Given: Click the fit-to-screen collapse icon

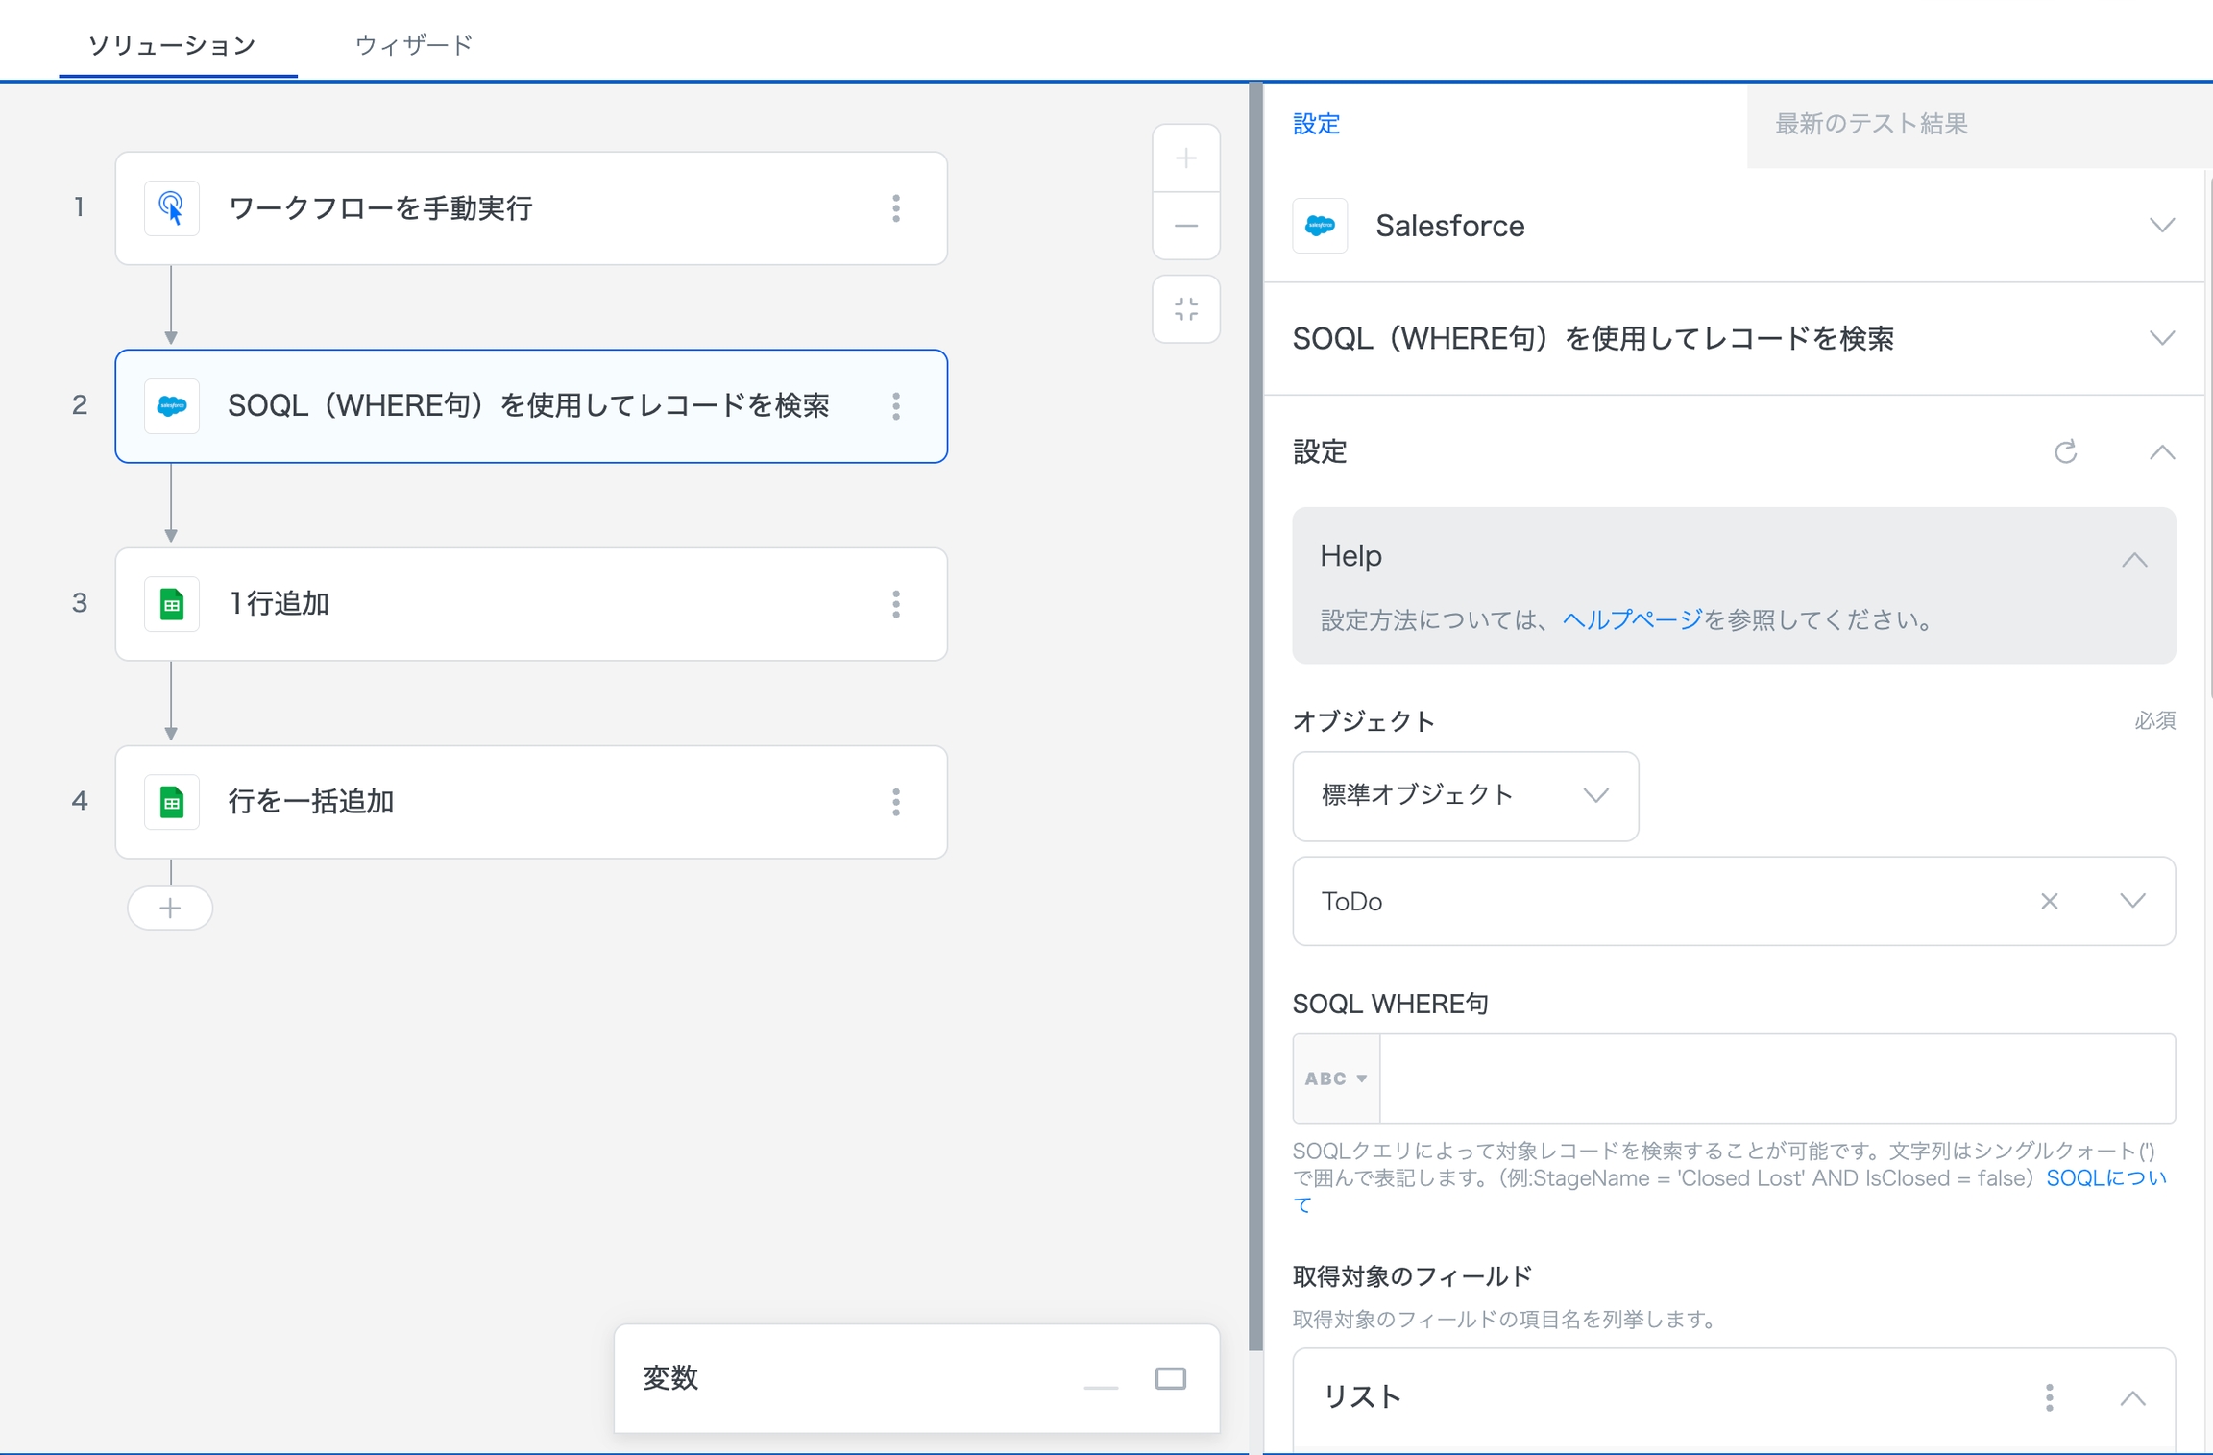Looking at the screenshot, I should [1185, 309].
